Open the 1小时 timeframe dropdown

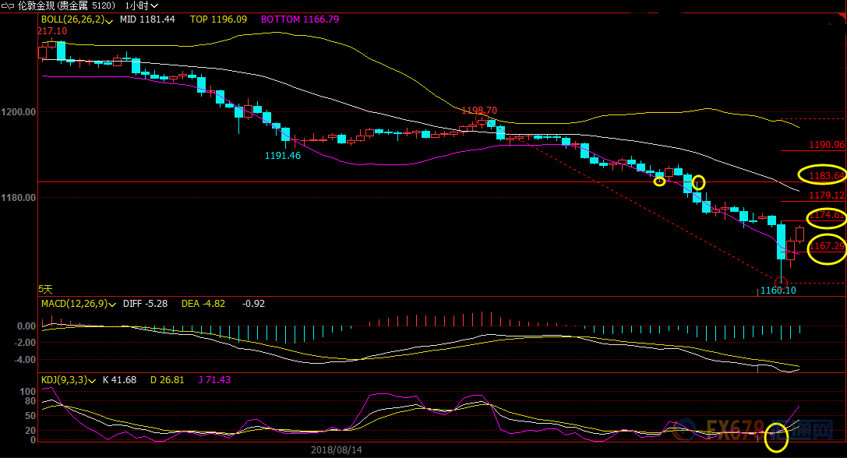(x=142, y=6)
